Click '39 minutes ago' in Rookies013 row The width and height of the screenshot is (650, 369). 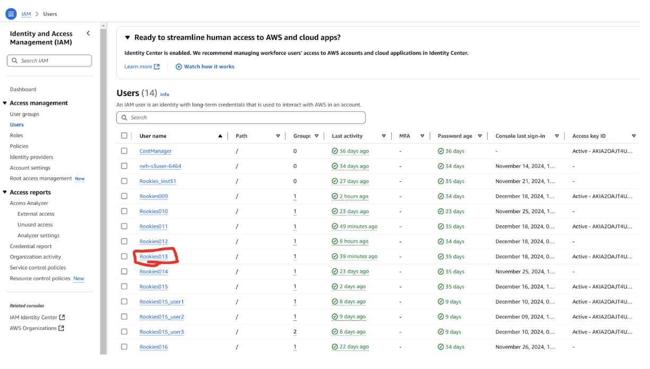click(x=358, y=257)
